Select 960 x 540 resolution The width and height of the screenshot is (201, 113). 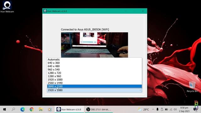[x=95, y=69]
